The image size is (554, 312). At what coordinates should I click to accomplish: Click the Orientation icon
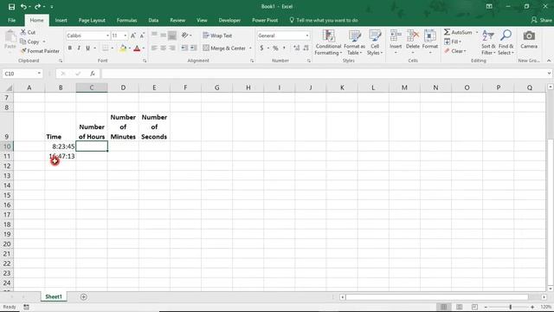tap(185, 36)
